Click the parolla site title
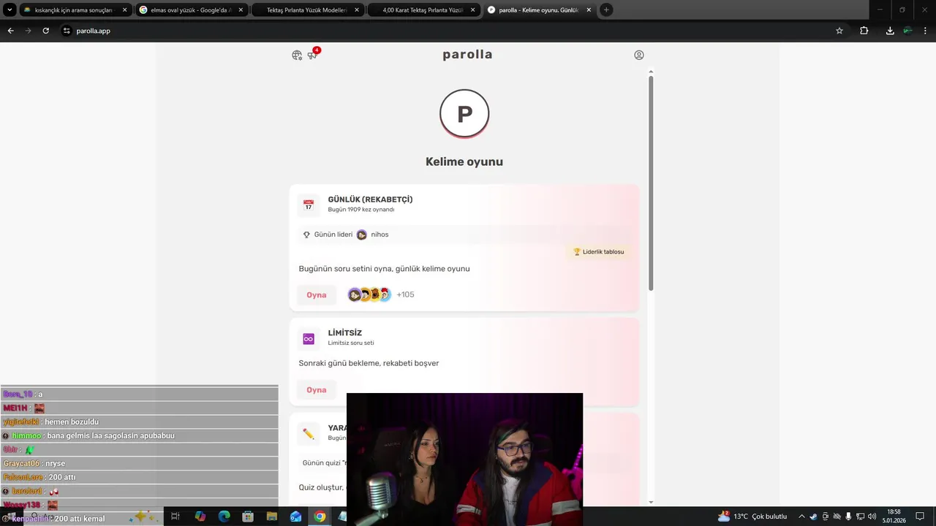936x526 pixels. pyautogui.click(x=467, y=55)
